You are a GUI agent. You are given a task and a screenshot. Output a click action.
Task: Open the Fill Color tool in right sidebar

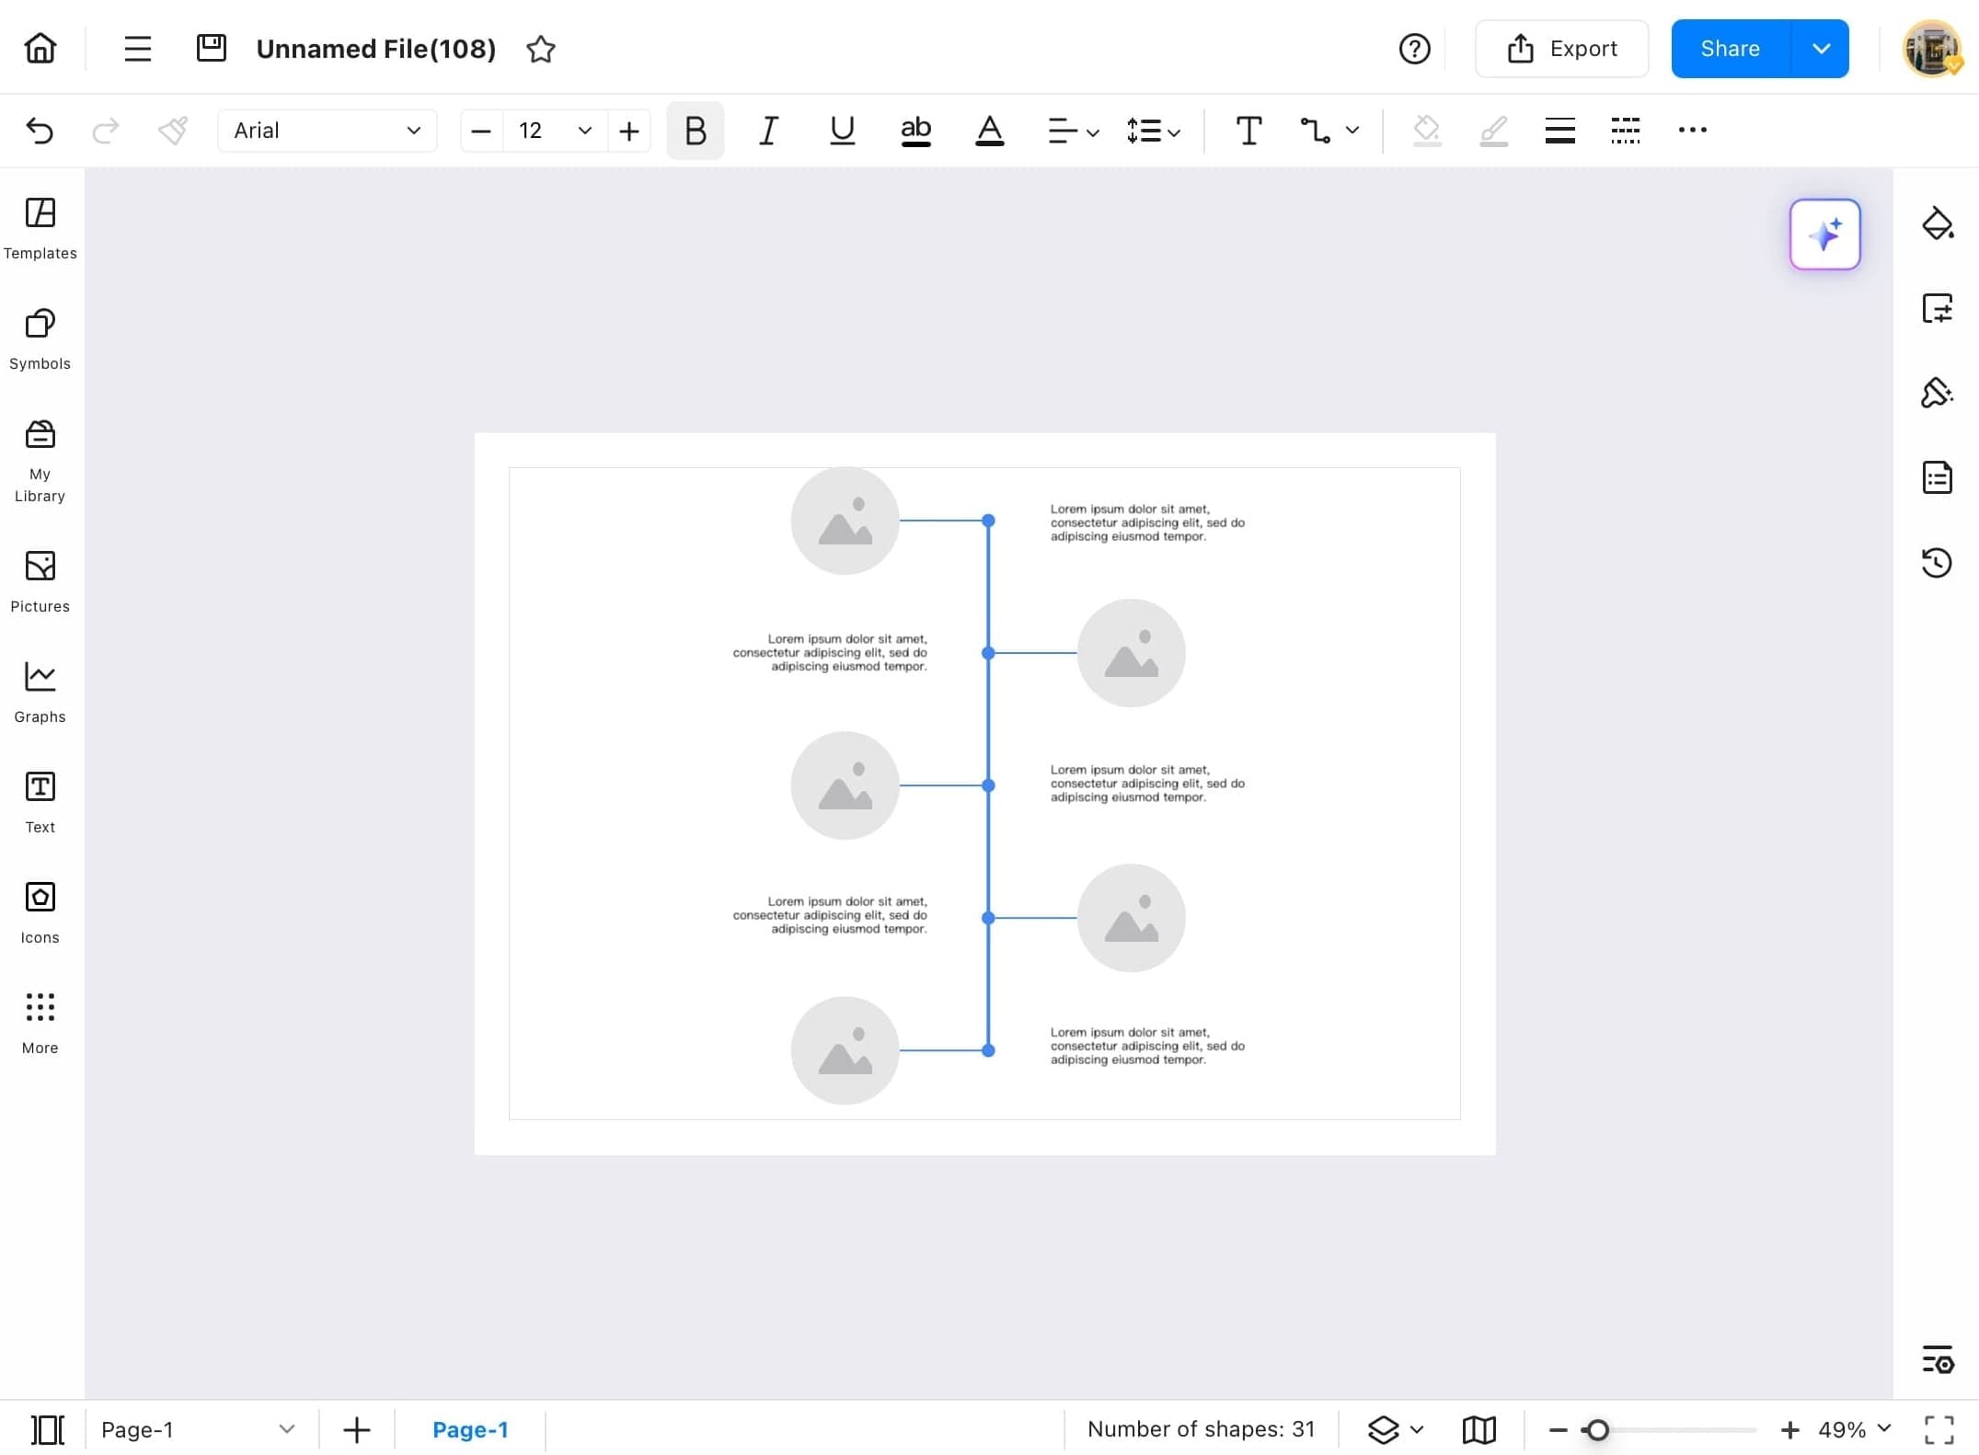pyautogui.click(x=1939, y=223)
